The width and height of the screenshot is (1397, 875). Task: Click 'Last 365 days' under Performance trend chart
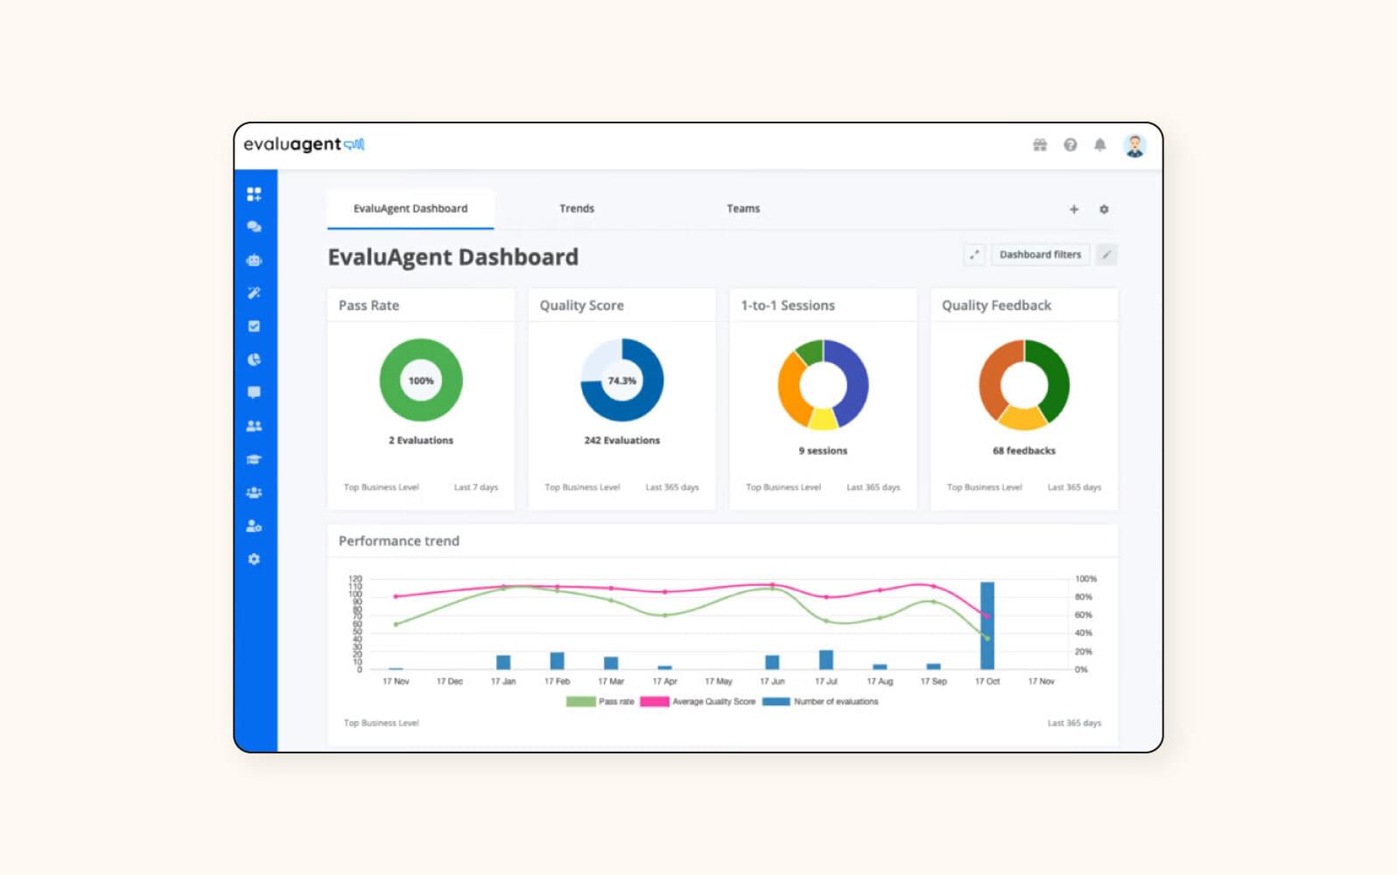click(x=1074, y=723)
